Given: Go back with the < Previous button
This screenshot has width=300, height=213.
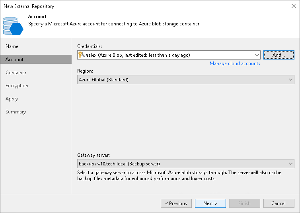Looking at the screenshot, I should pyautogui.click(x=176, y=203).
